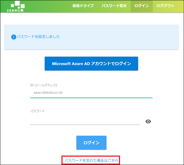Click the ID (メールアドレス) field label

[44, 85]
